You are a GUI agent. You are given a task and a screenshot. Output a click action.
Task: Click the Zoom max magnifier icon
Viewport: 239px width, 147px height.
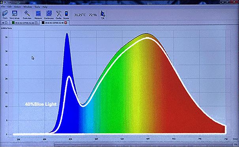coord(27,13)
